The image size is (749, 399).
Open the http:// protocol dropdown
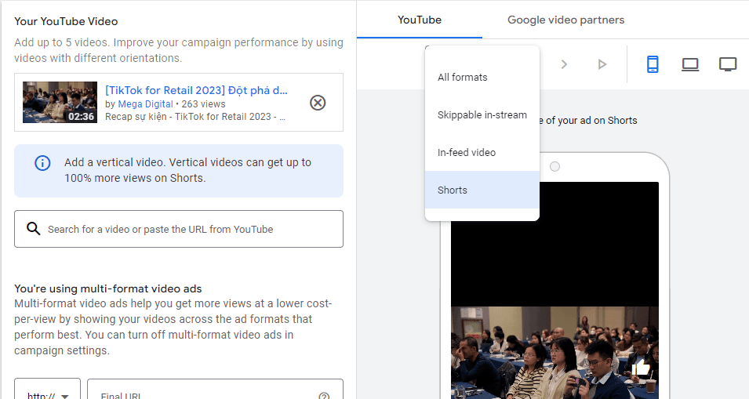point(48,395)
